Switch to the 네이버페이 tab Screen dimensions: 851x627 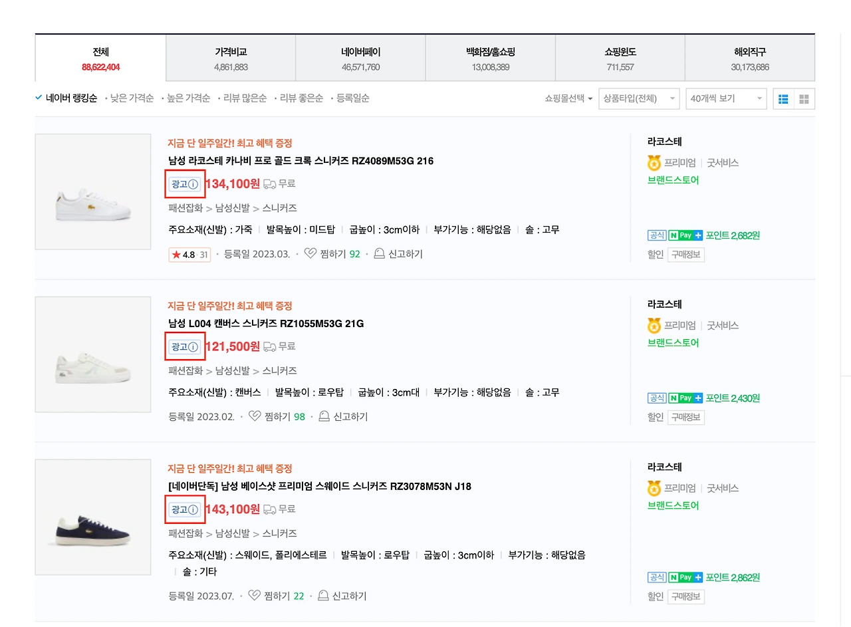click(360, 59)
